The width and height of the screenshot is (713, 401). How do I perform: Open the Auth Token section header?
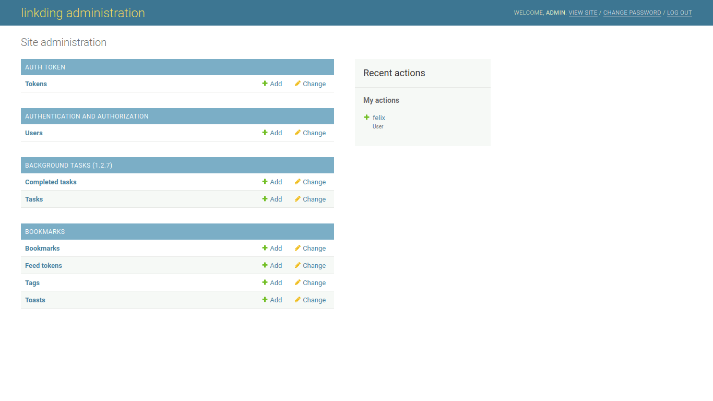coord(45,67)
